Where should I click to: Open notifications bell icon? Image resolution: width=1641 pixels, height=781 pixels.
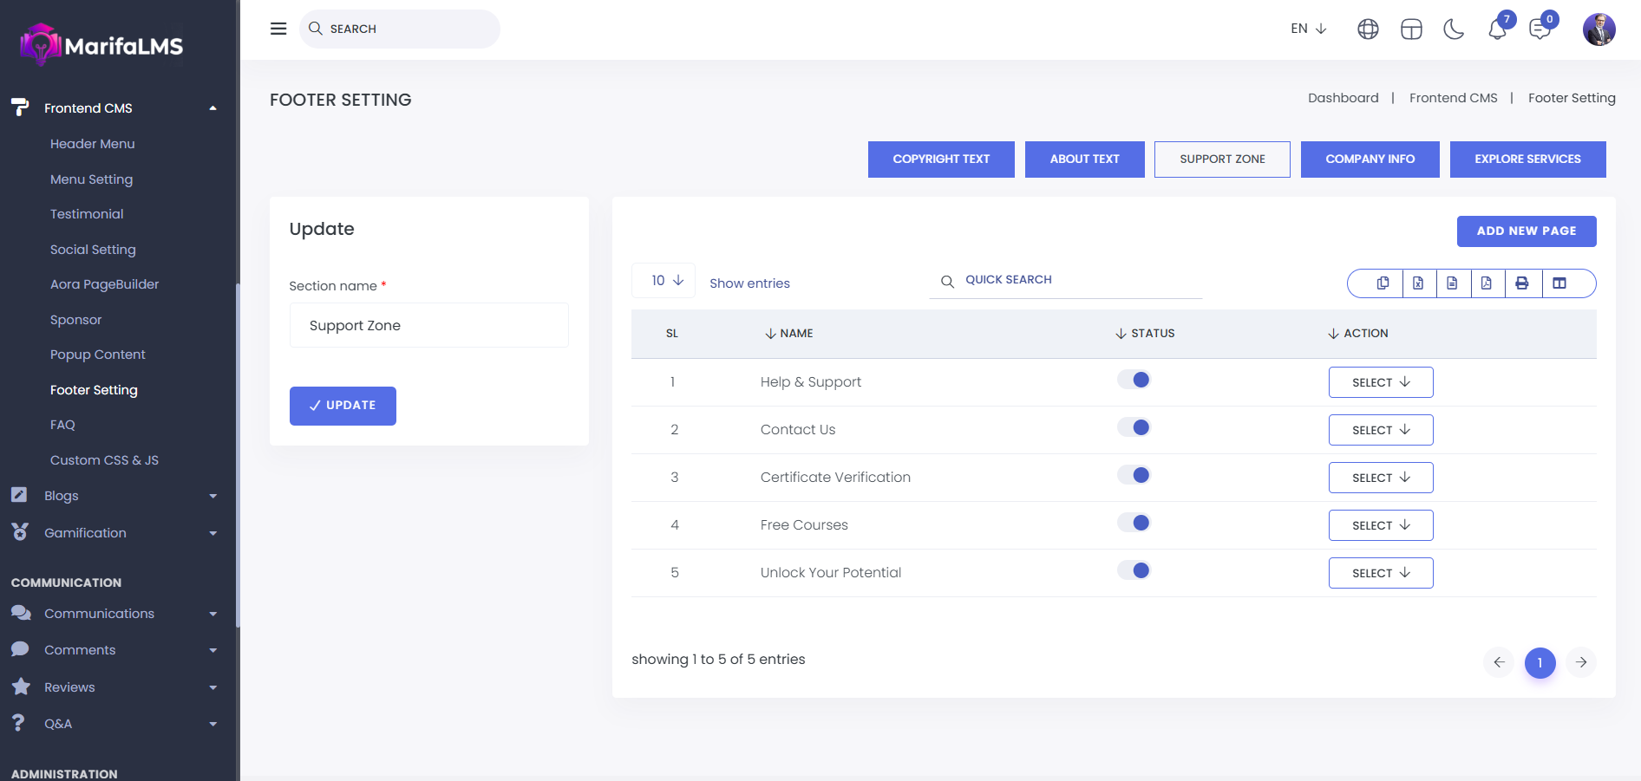point(1497,29)
